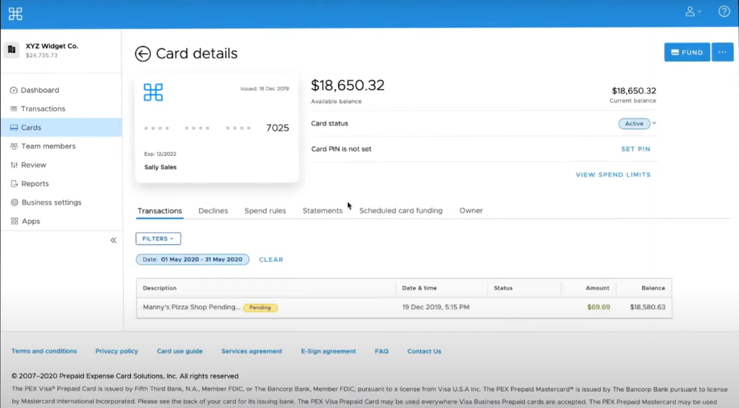Click the Set PIN link

(635, 149)
